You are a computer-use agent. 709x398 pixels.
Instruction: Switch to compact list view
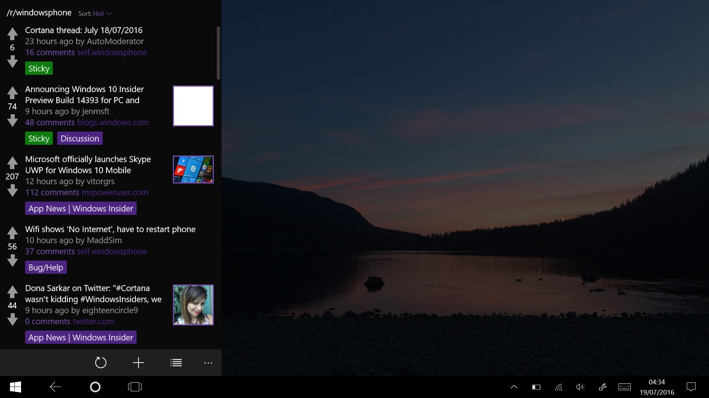click(x=176, y=362)
